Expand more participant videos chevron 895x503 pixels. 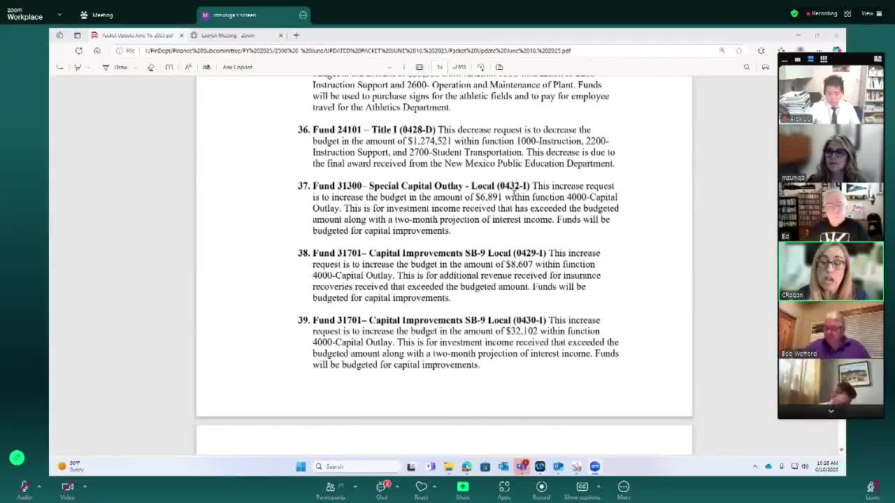pyautogui.click(x=831, y=411)
